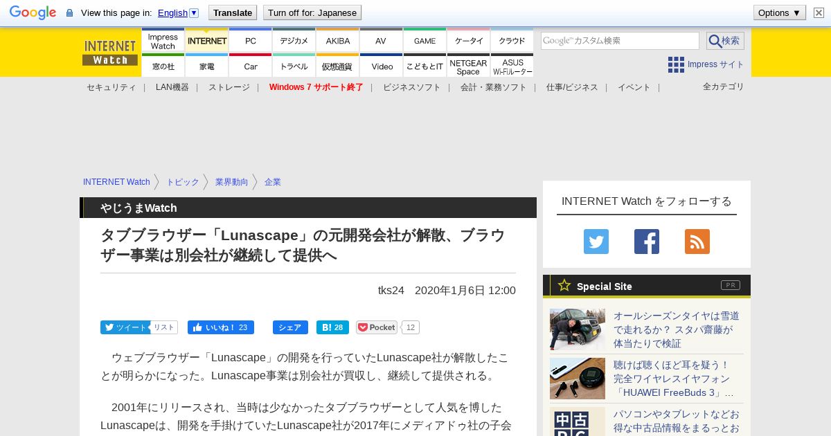Screen dimensions: 831x436
Task: Open the Impress Watch tab
Action: (163, 42)
